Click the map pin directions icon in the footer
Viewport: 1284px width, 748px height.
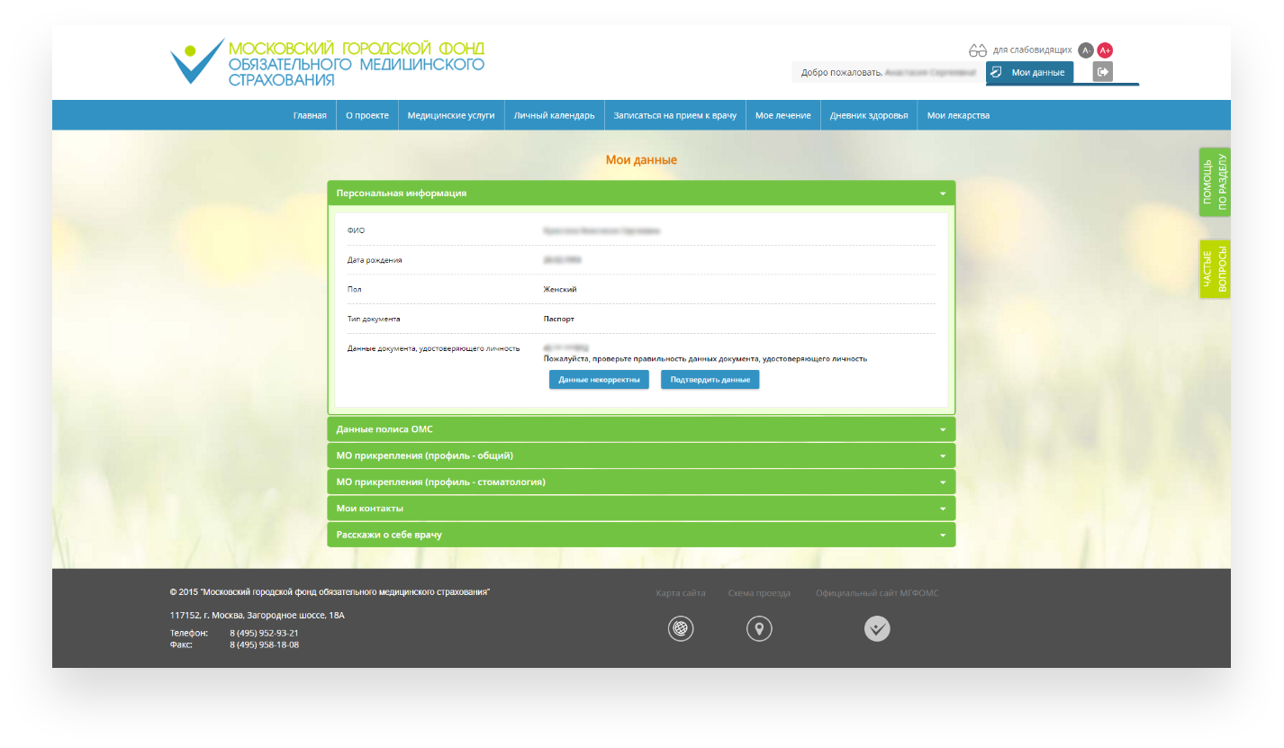(x=759, y=628)
